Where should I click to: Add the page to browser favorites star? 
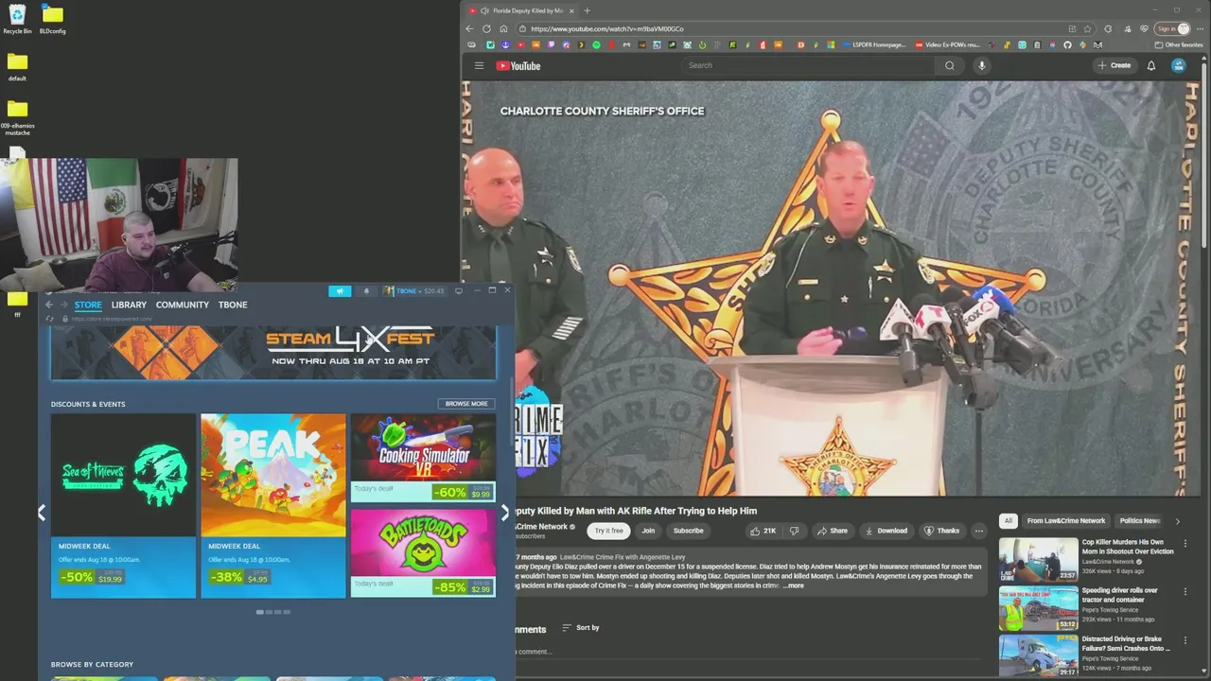(1087, 28)
